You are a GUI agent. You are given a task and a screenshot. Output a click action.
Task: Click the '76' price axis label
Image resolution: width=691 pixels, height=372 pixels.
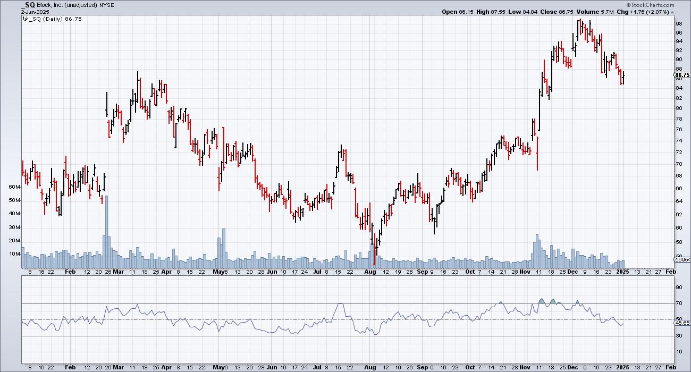pyautogui.click(x=679, y=129)
